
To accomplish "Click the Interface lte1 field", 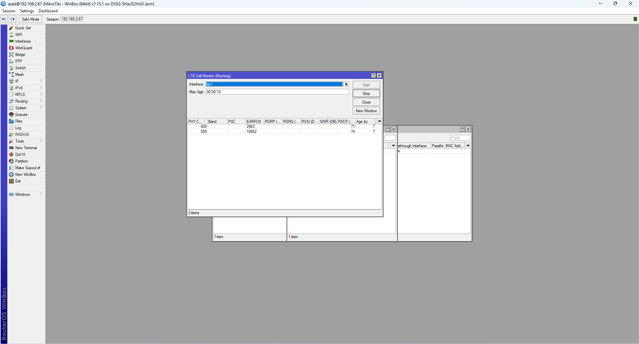I will [x=274, y=84].
